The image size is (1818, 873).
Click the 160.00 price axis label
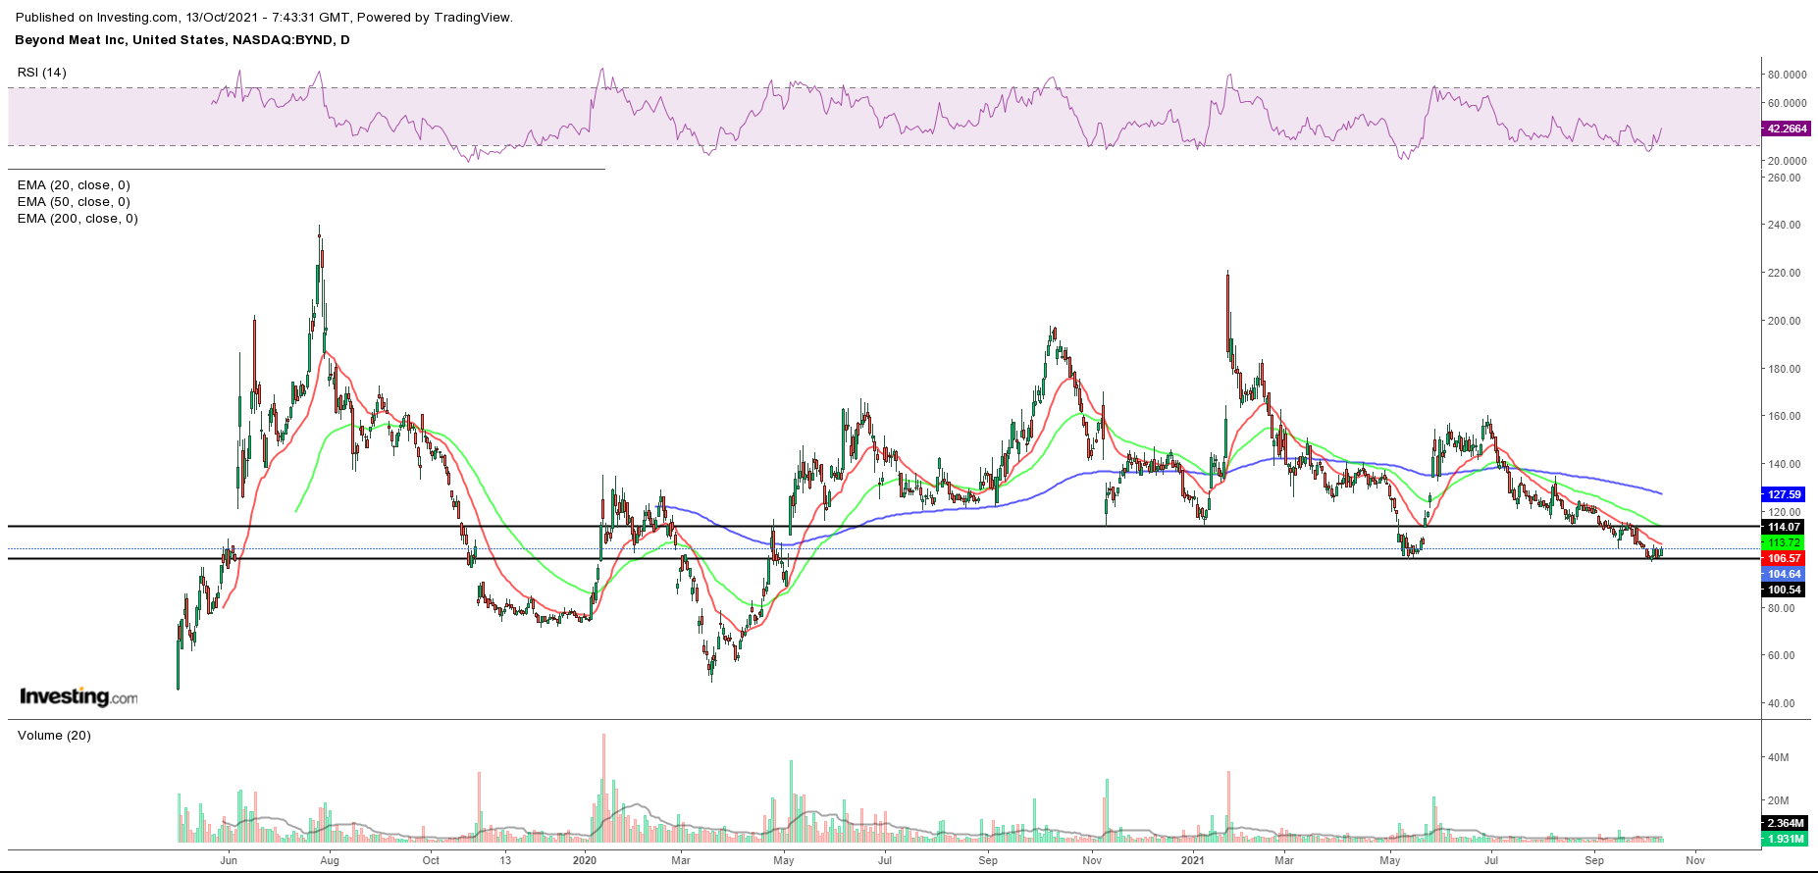1784,416
